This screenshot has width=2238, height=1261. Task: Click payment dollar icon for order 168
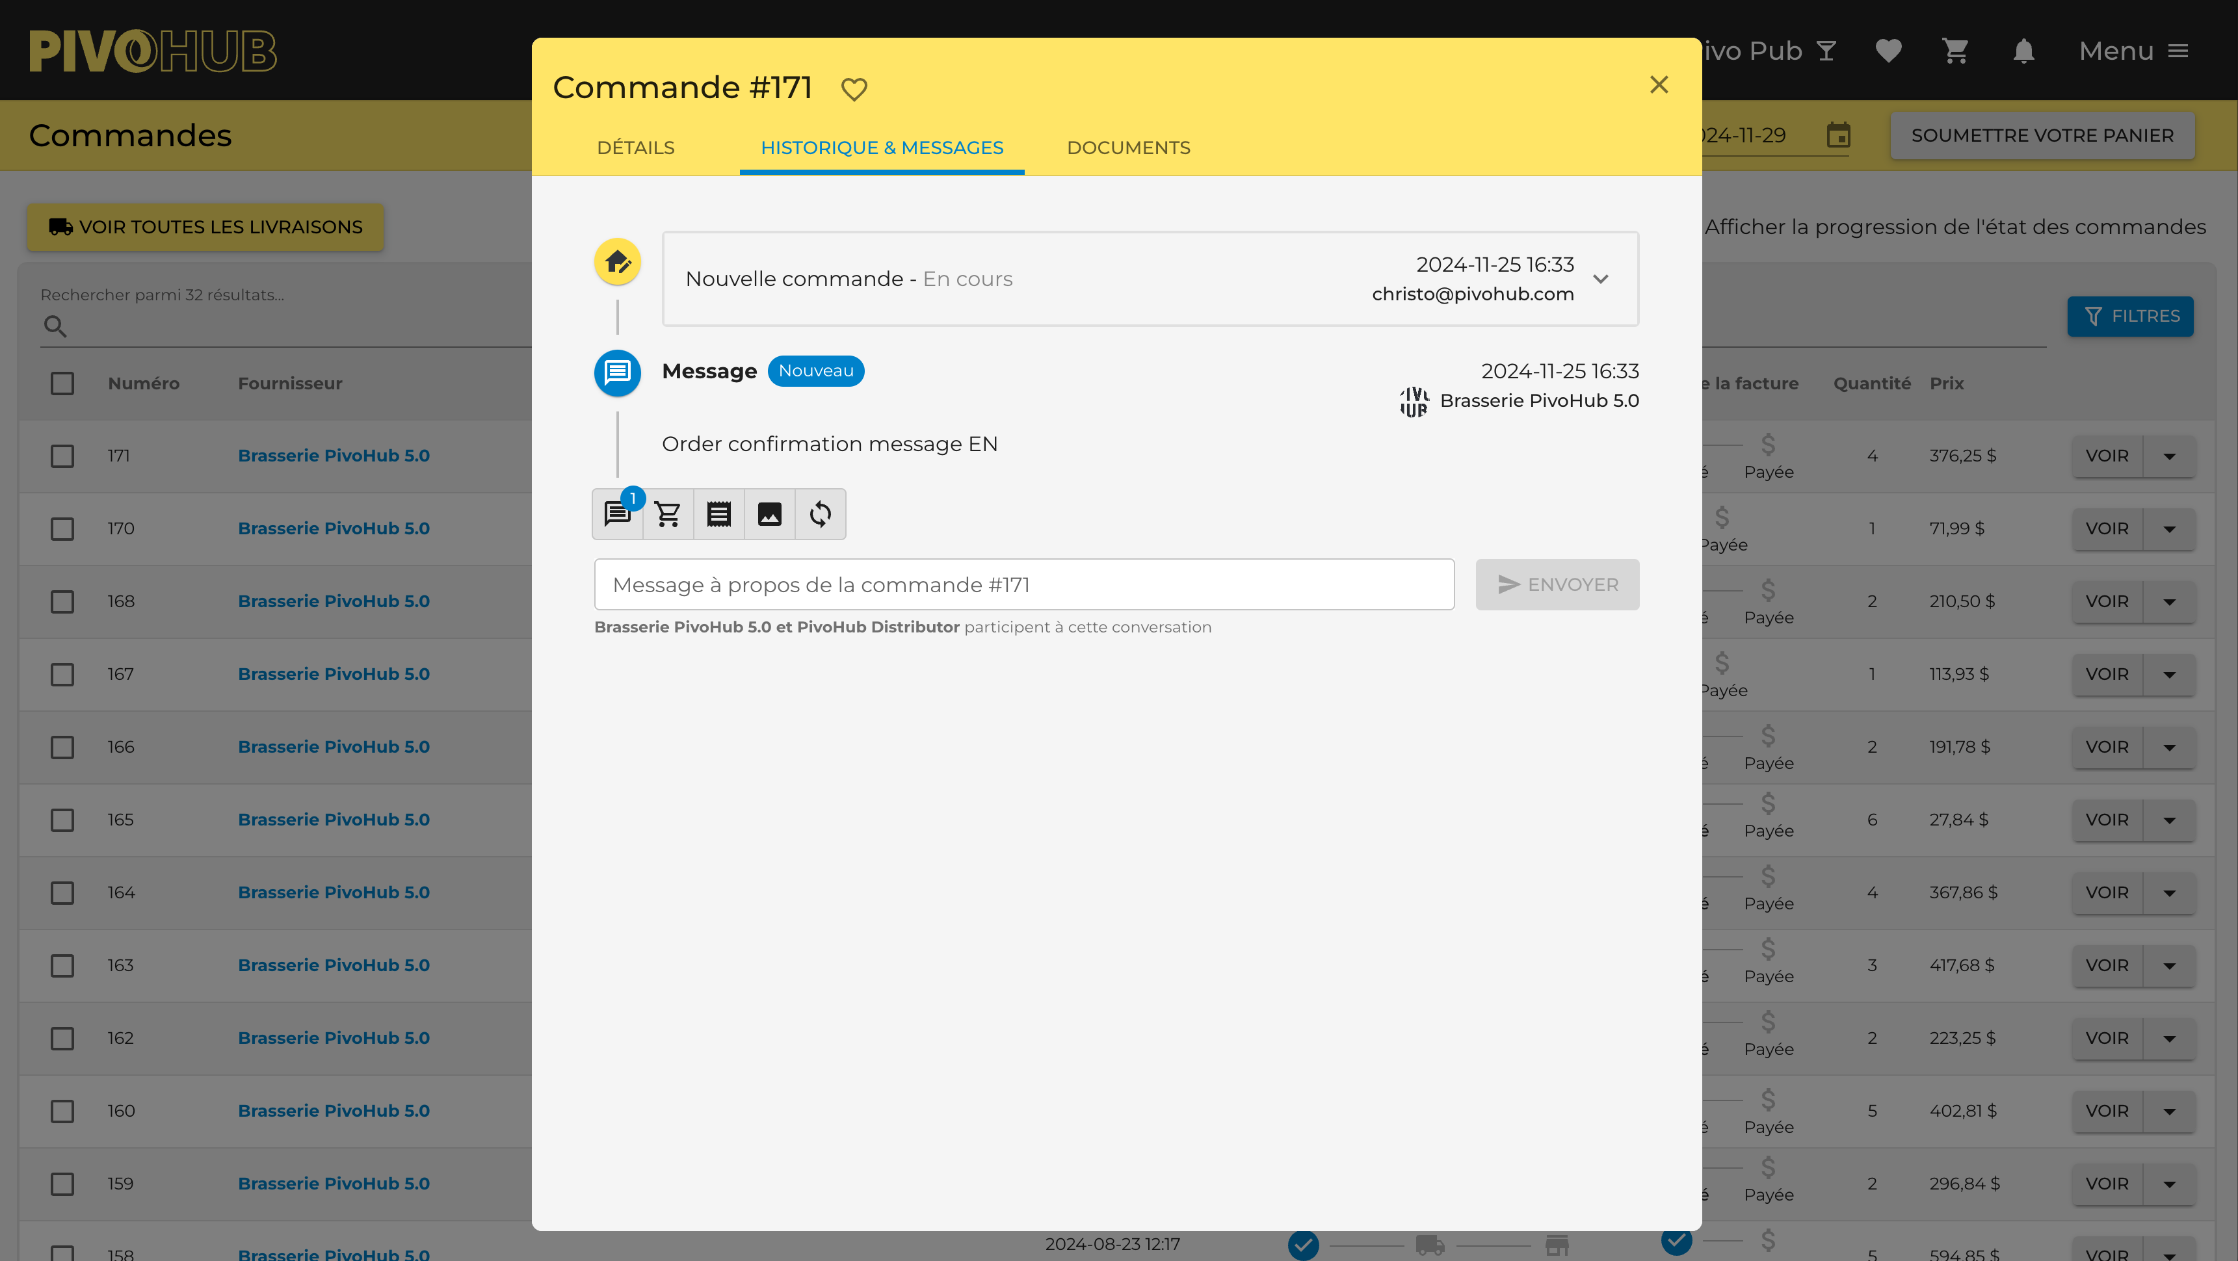[x=1768, y=591]
